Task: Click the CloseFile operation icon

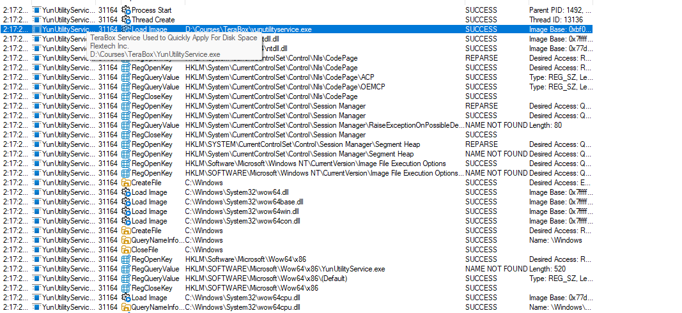Action: pos(126,250)
